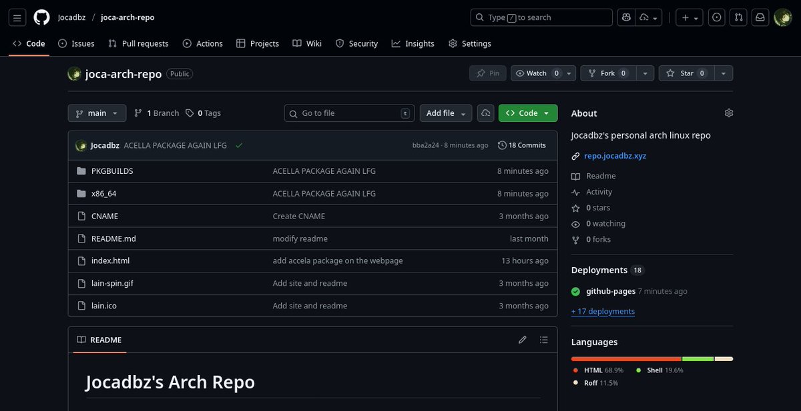Screen dimensions: 801x411
Task: Open the notifications inbox
Action: pos(760,17)
